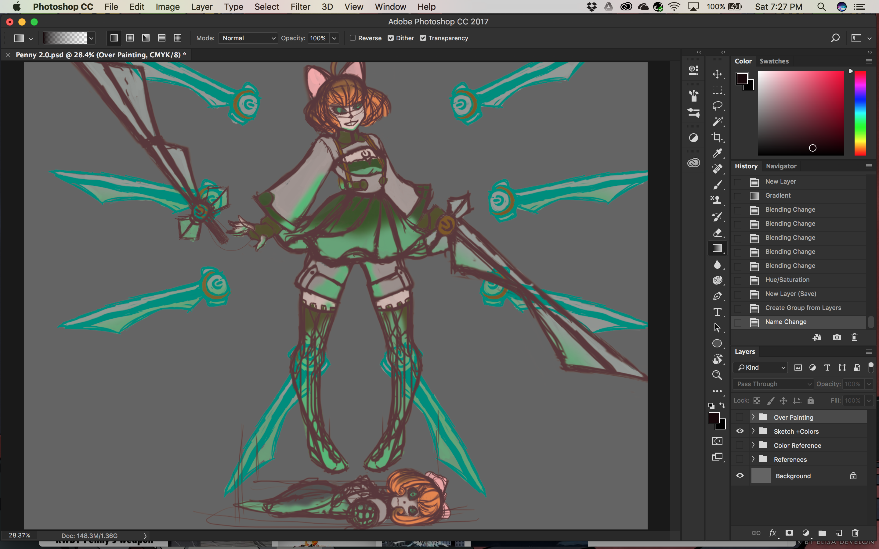Choose linear gradient style

[x=114, y=38]
